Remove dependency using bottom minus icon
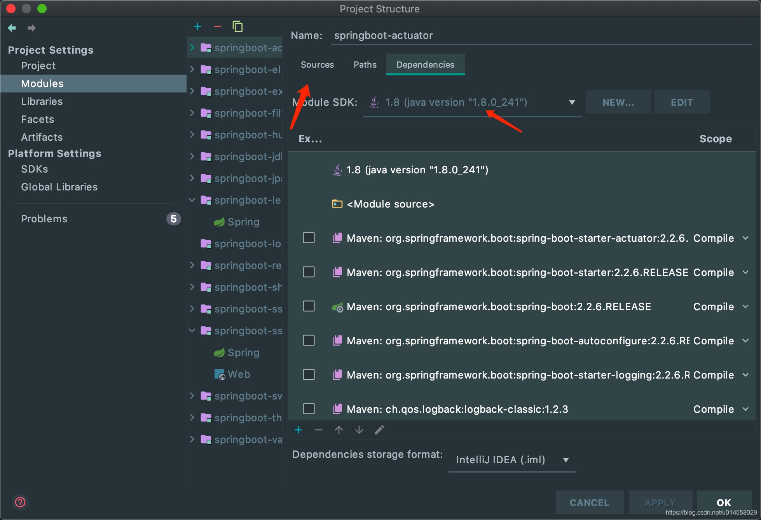 click(x=319, y=430)
